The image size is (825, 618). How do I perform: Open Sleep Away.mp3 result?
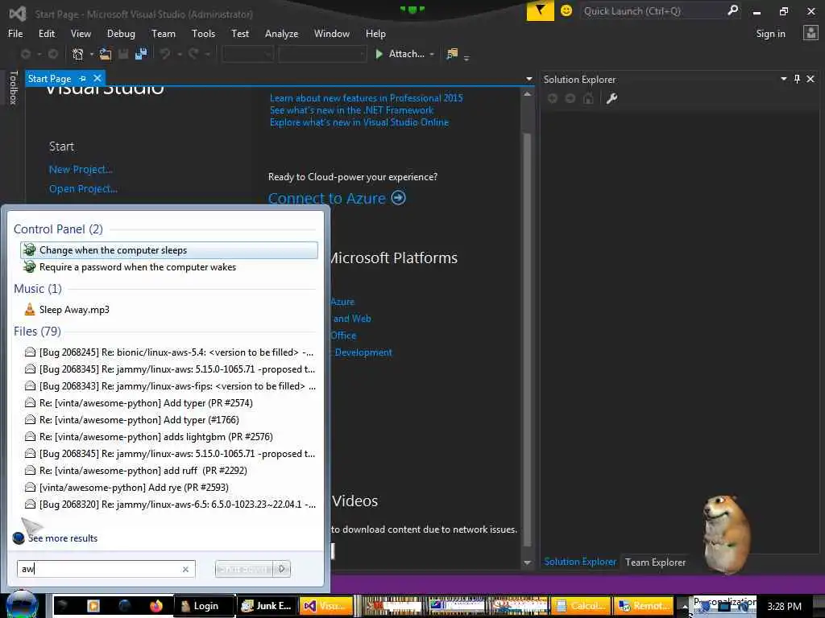[x=74, y=310]
